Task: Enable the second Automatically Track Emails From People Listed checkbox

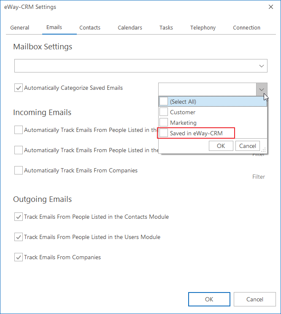Action: click(19, 150)
